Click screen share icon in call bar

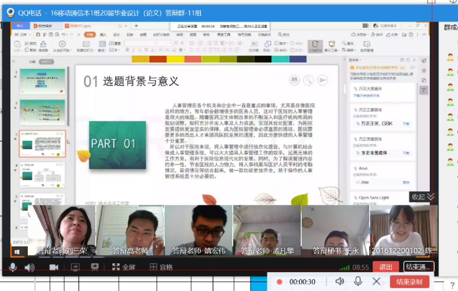point(75,267)
